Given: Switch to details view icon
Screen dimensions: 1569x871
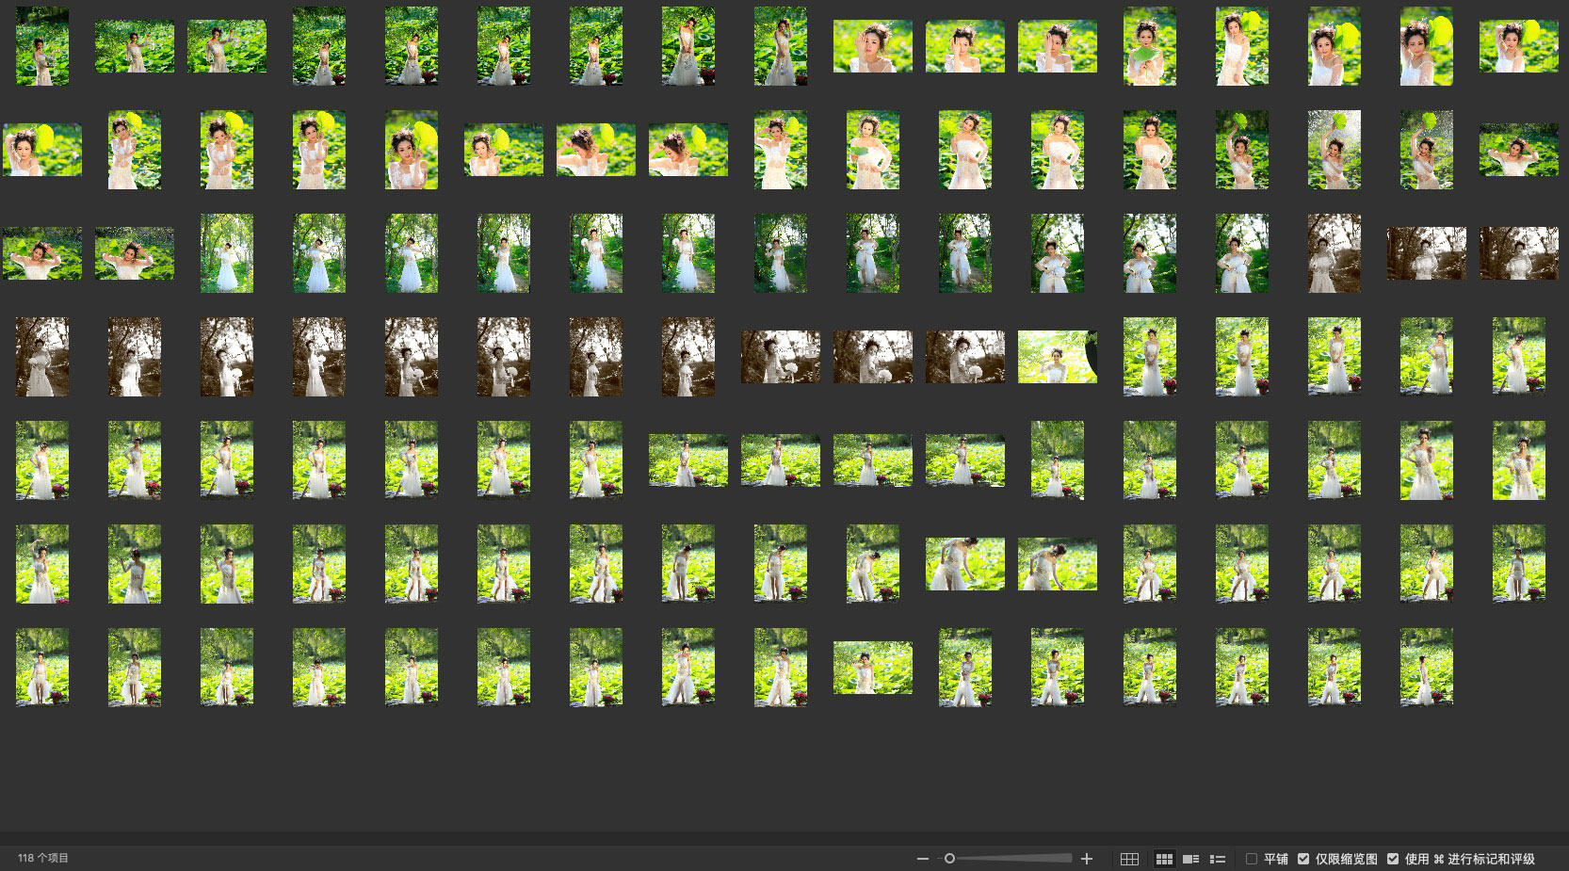Looking at the screenshot, I should tap(1190, 859).
